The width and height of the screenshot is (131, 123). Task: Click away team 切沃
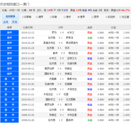[67, 48]
